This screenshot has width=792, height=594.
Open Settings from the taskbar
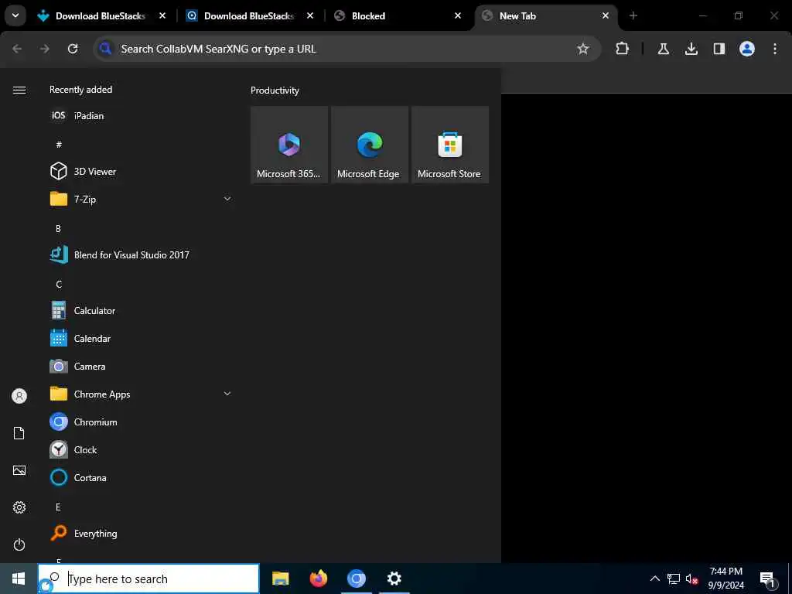pos(394,579)
